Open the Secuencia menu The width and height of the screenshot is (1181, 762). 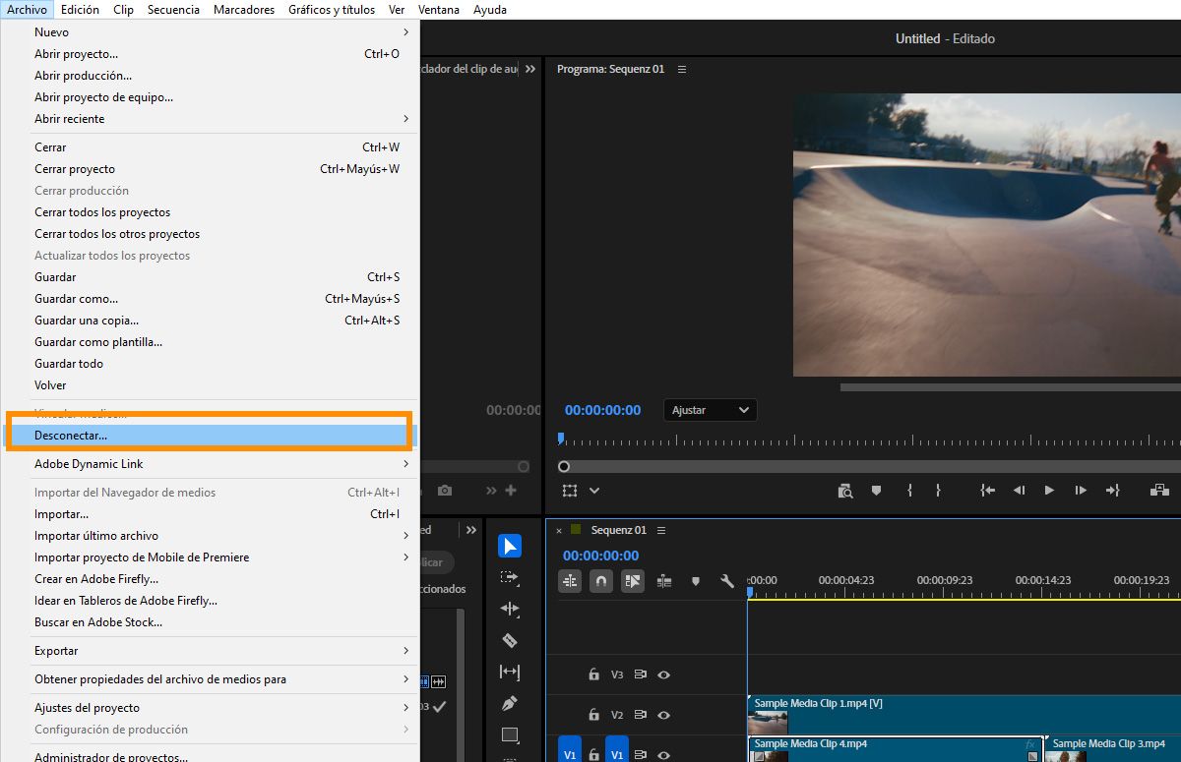click(174, 10)
